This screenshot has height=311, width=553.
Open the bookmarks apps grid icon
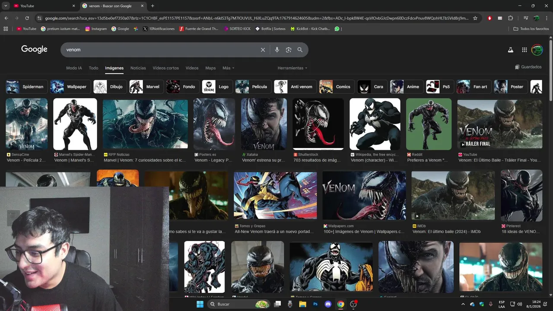[x=6, y=29]
